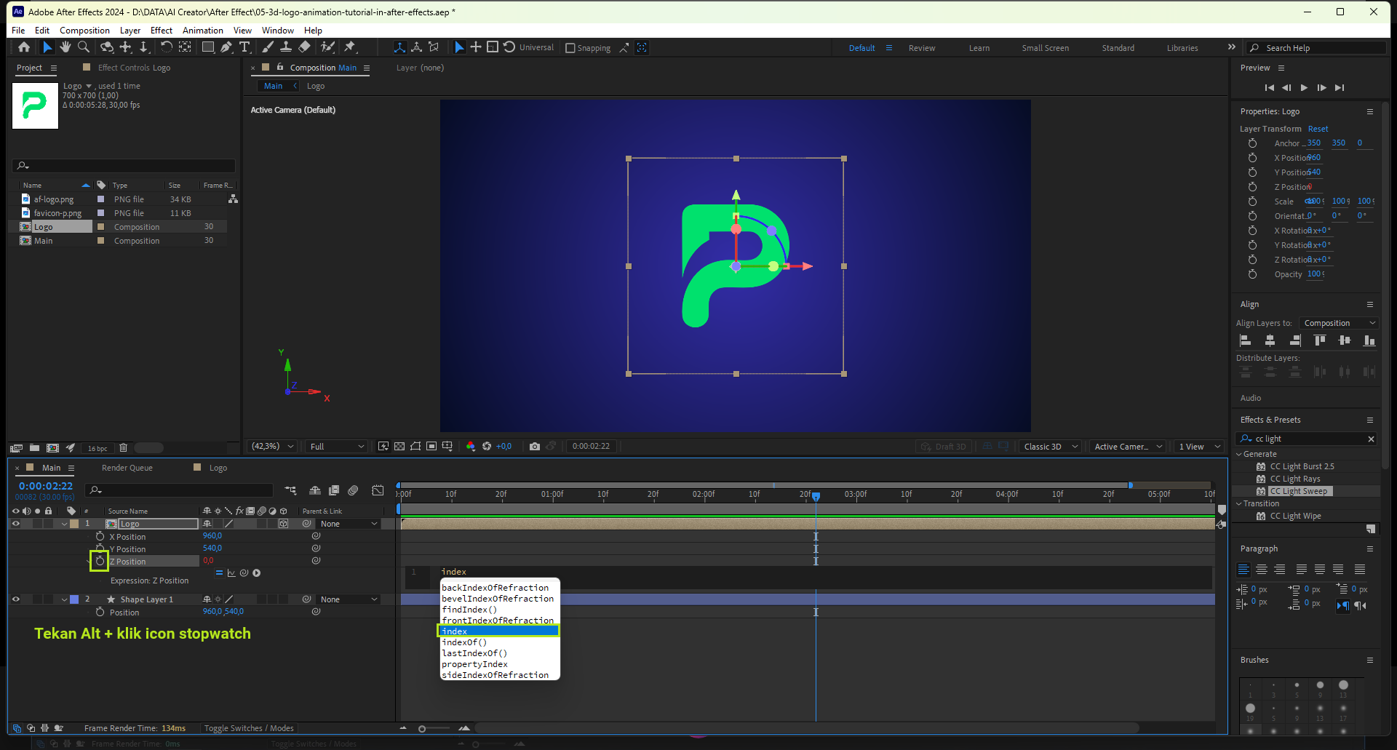Screen dimensions: 1397x750
Task: Click the Z Position stopwatch icon
Action: [x=100, y=561]
